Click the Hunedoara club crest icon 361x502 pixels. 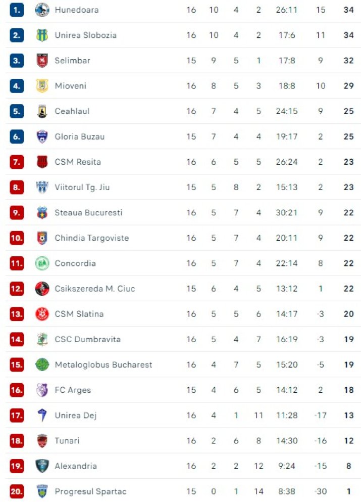click(x=42, y=10)
